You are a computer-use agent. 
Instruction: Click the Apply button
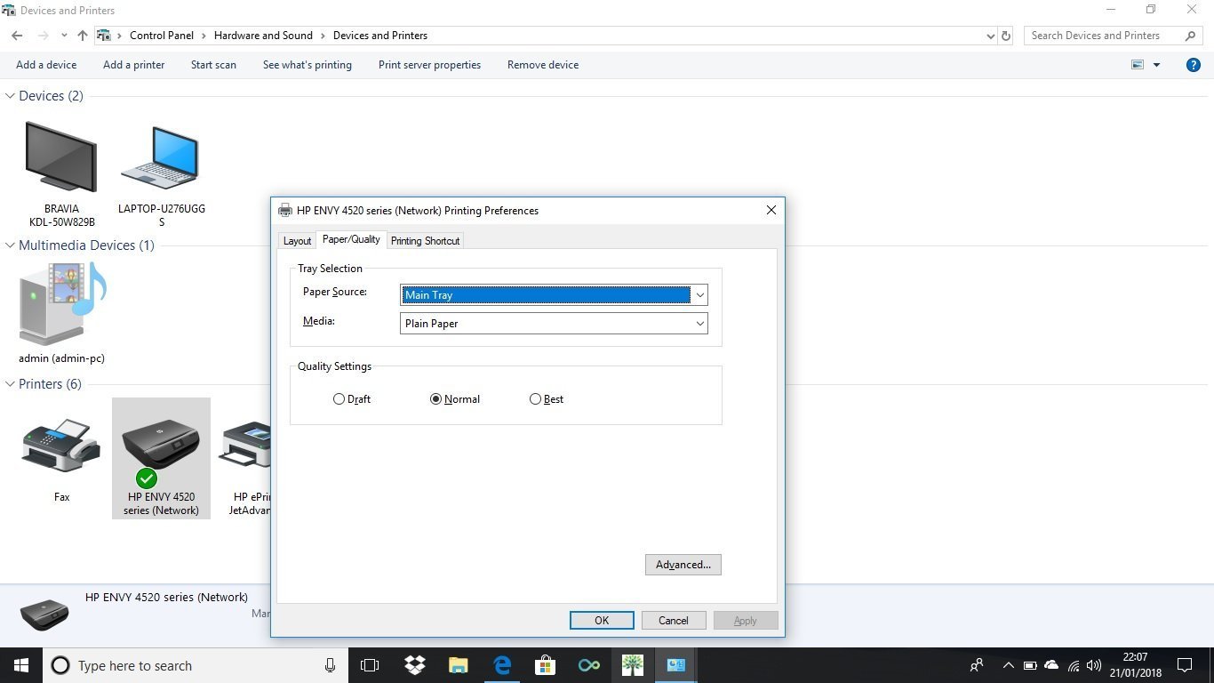745,621
